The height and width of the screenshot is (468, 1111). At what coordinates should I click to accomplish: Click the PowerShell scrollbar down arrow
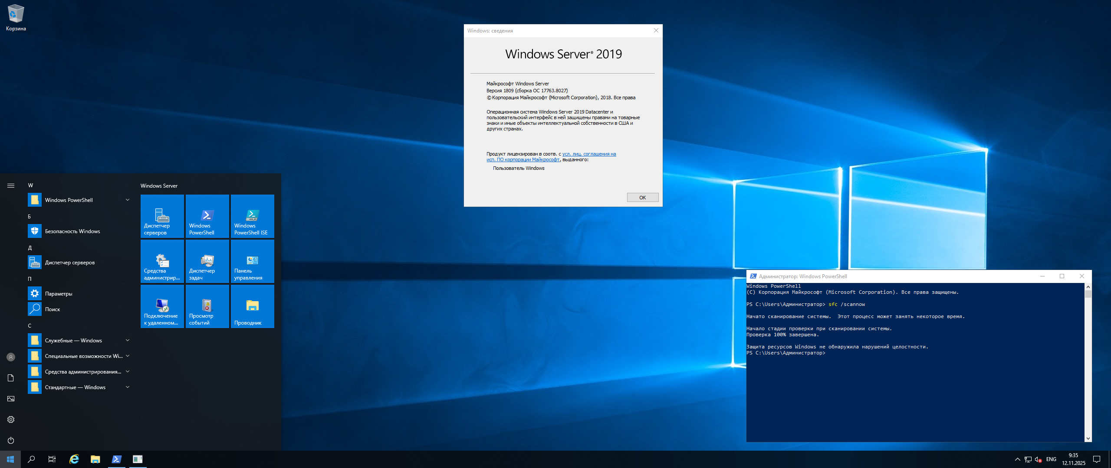pyautogui.click(x=1088, y=439)
